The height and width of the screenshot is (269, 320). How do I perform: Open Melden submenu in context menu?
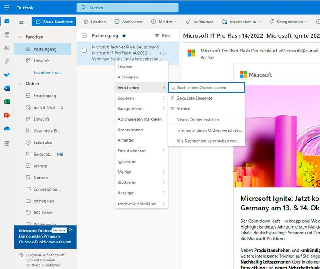142,172
